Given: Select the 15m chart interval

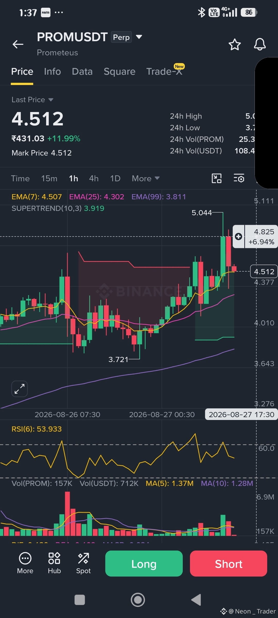Looking at the screenshot, I should 49,178.
